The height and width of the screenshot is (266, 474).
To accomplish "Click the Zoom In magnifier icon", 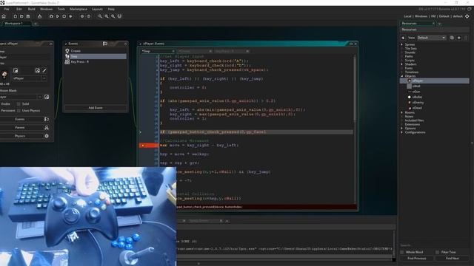I will [113, 16].
